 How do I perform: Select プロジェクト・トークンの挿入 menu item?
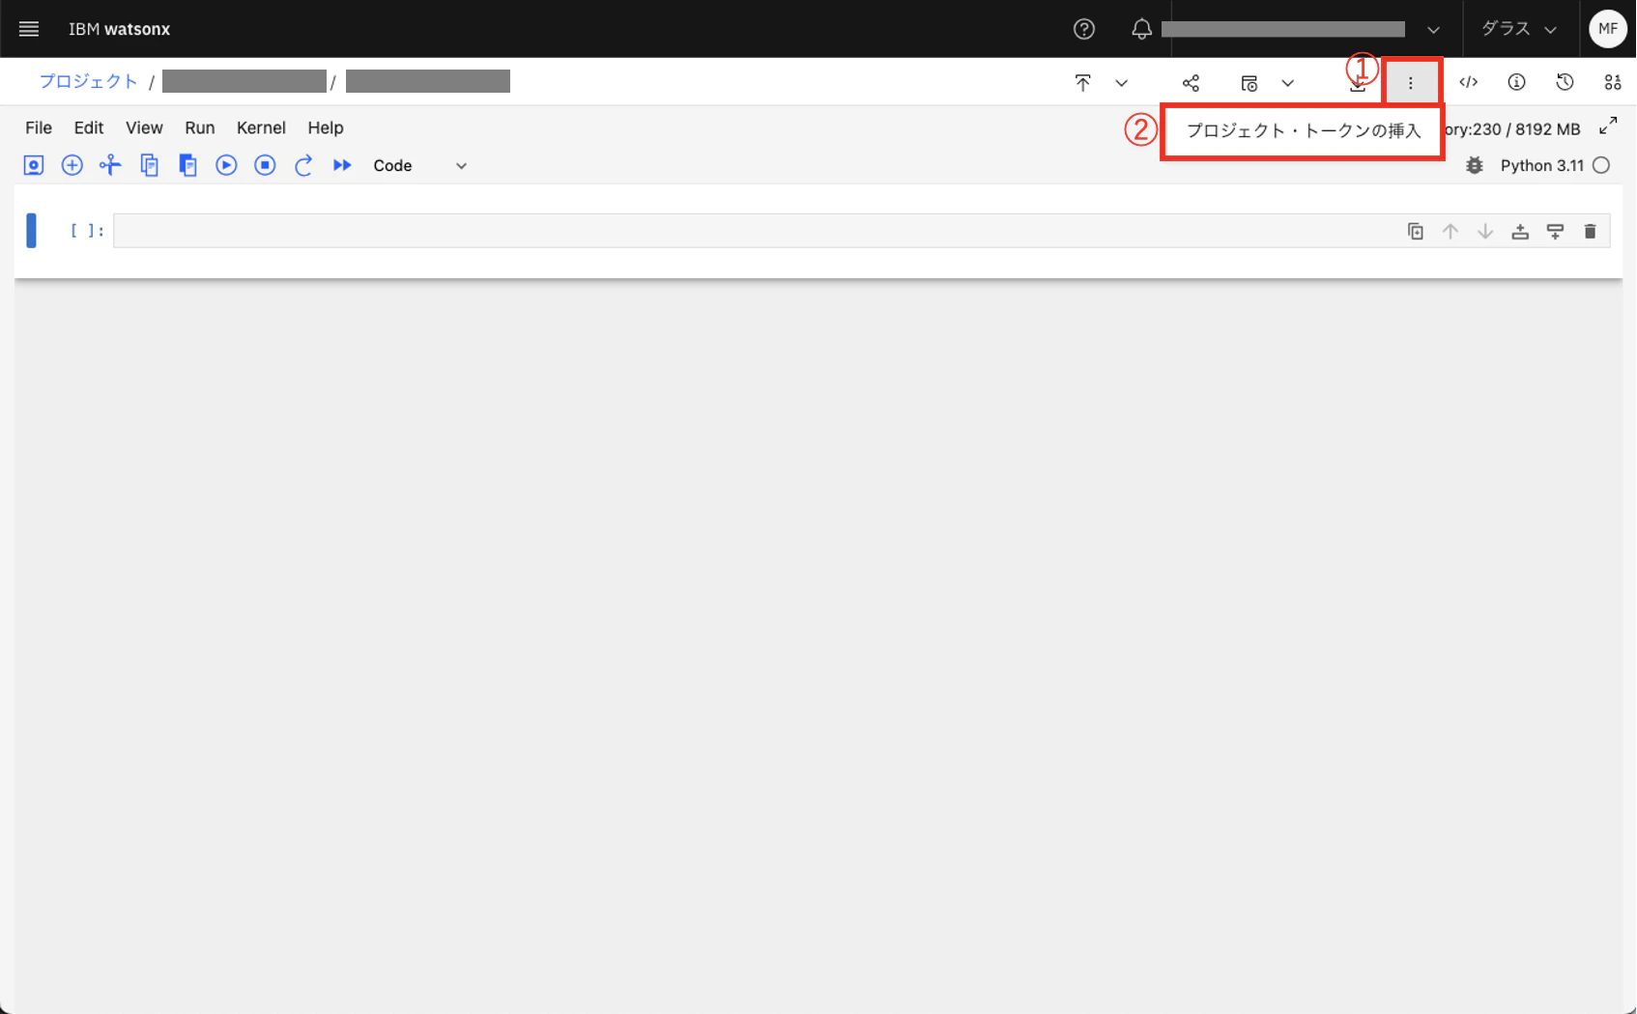[1303, 130]
